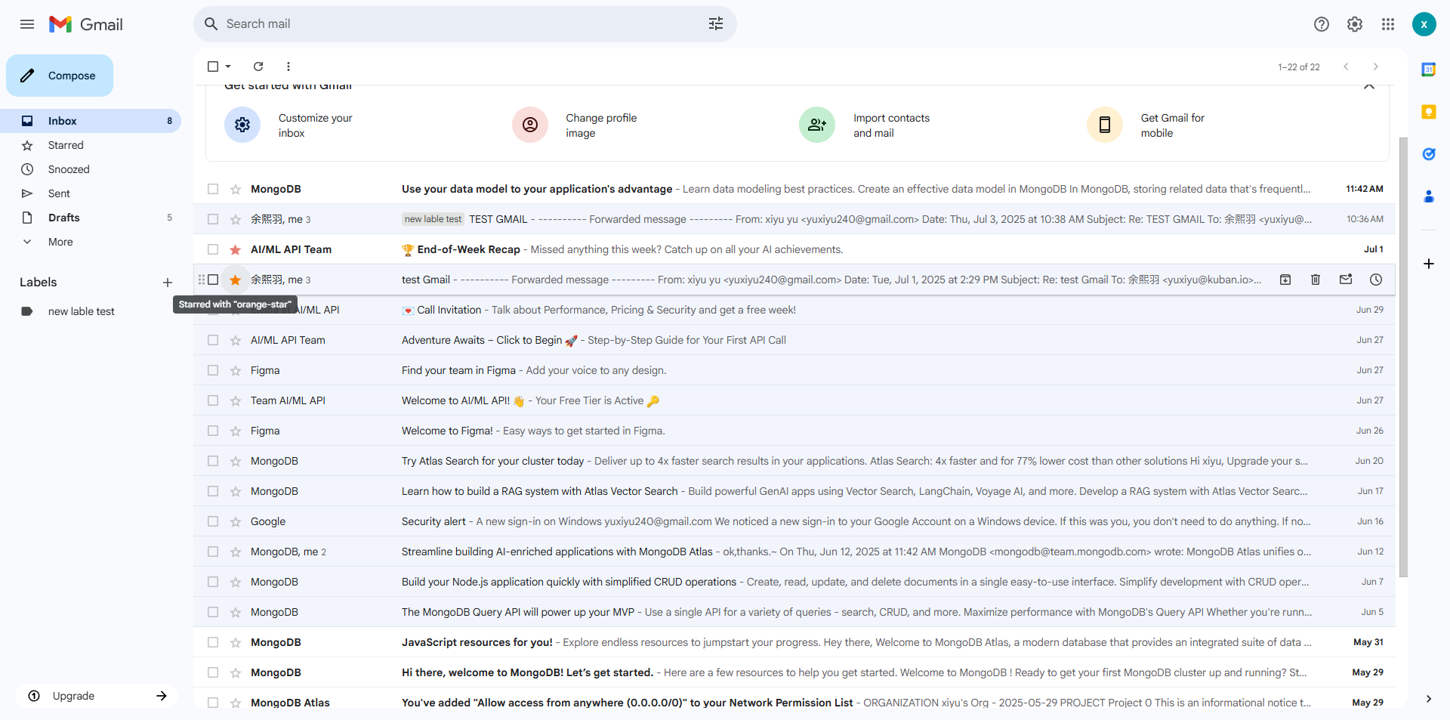Click the Gmail logo

pos(85,24)
